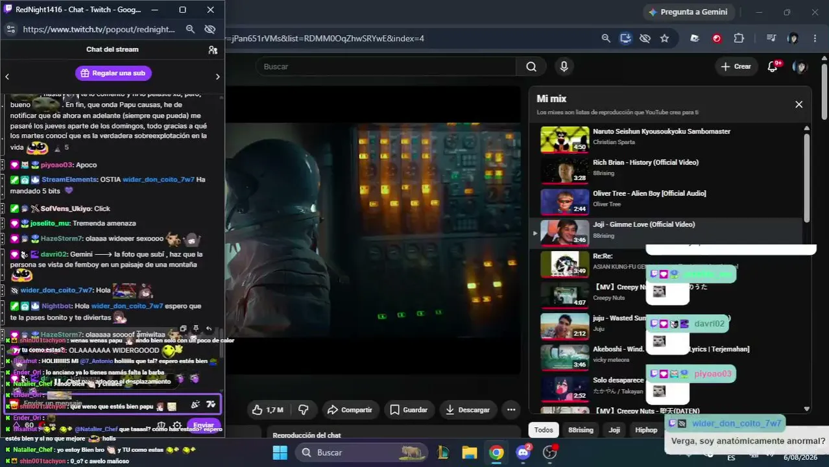829x467 pixels.
Task: Click Pregunta a Gemini button
Action: tap(688, 12)
